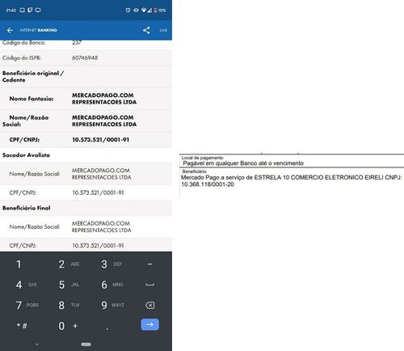
Task: Tap keypad digit 2 ABC
Action: point(69,264)
